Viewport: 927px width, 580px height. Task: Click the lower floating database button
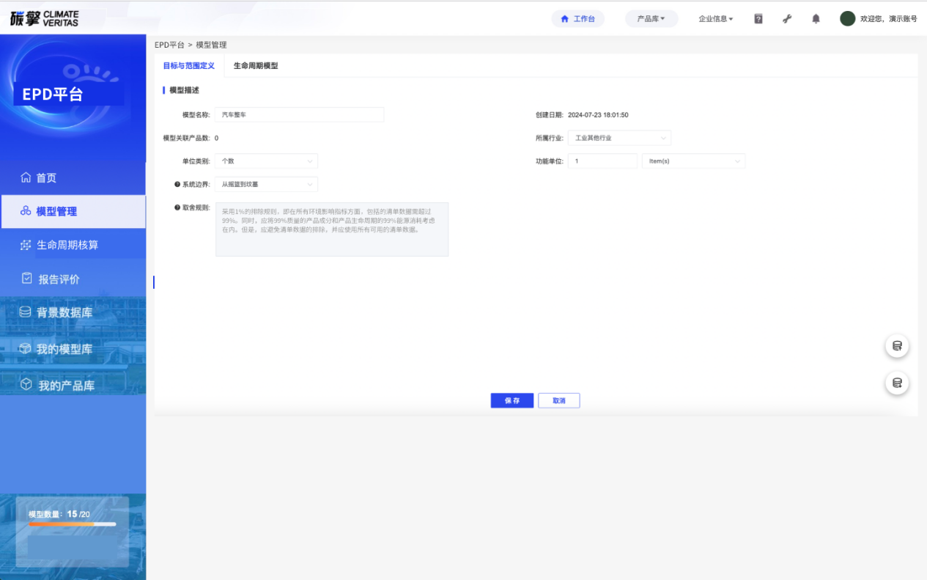(897, 383)
